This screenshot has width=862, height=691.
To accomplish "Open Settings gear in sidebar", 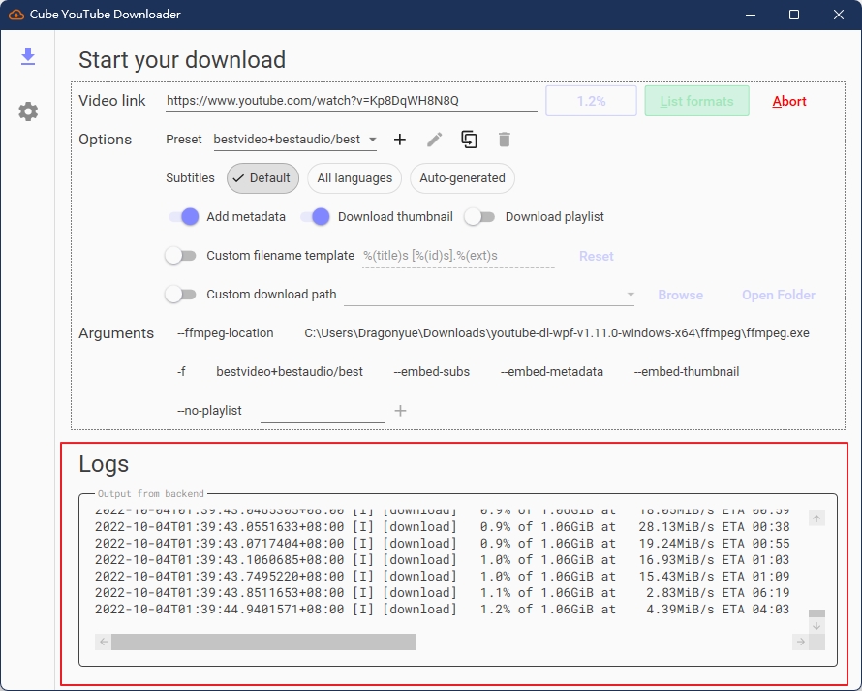I will (28, 111).
